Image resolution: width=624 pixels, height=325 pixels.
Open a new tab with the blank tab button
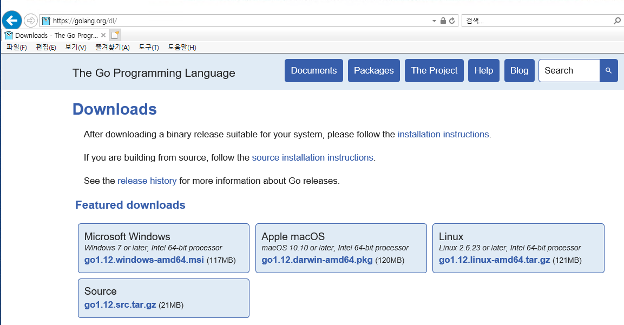[115, 35]
